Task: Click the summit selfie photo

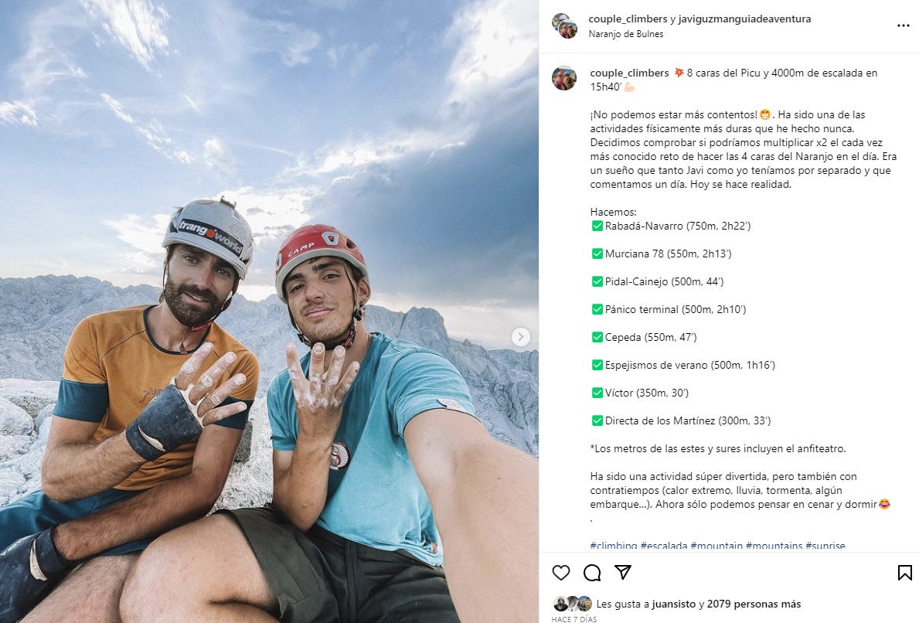Action: (269, 311)
